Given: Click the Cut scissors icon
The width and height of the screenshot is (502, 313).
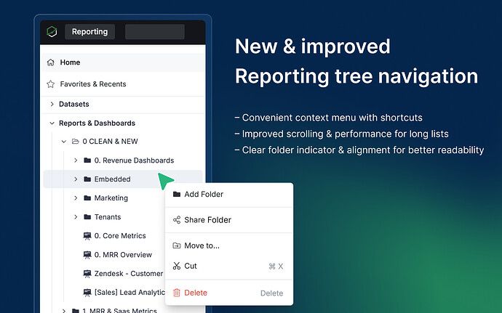Looking at the screenshot, I should click(176, 267).
